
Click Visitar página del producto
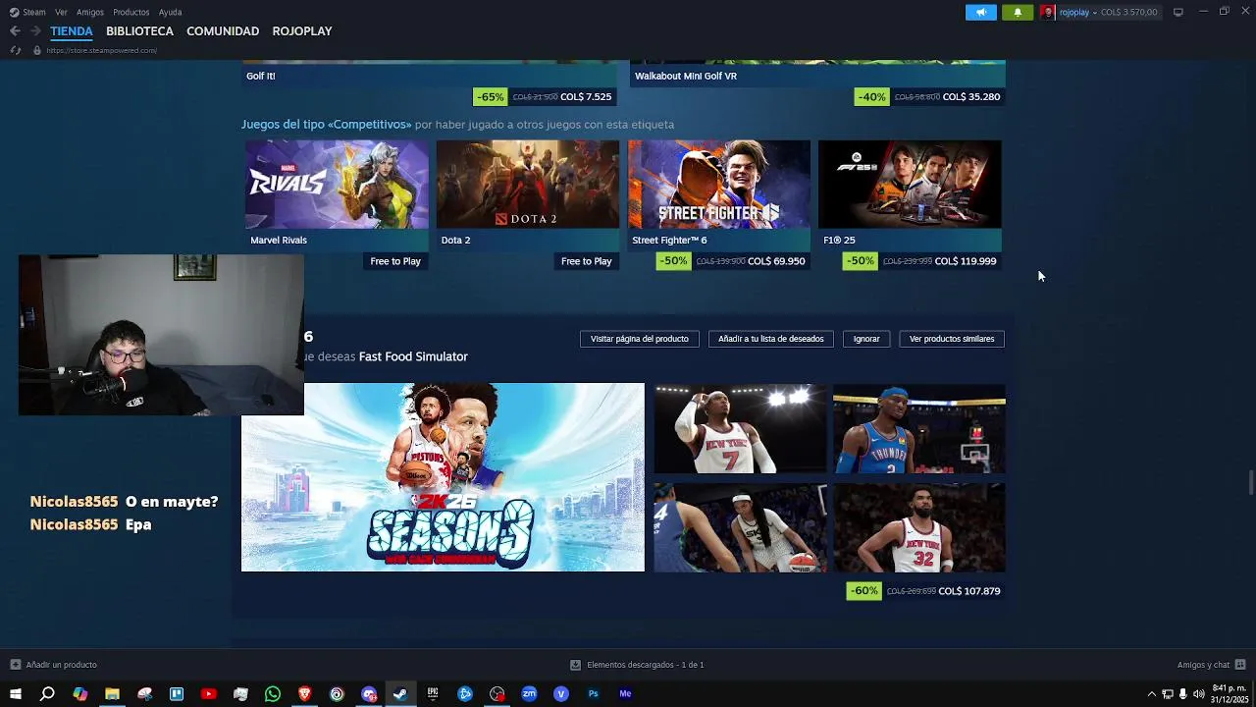tap(639, 339)
